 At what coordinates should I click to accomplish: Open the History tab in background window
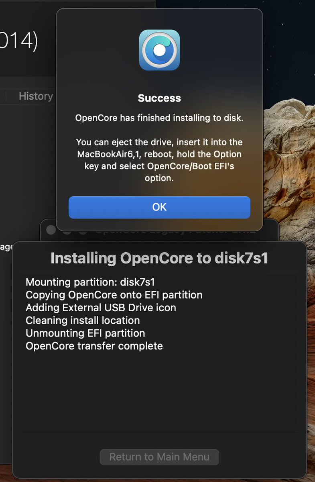tap(36, 96)
